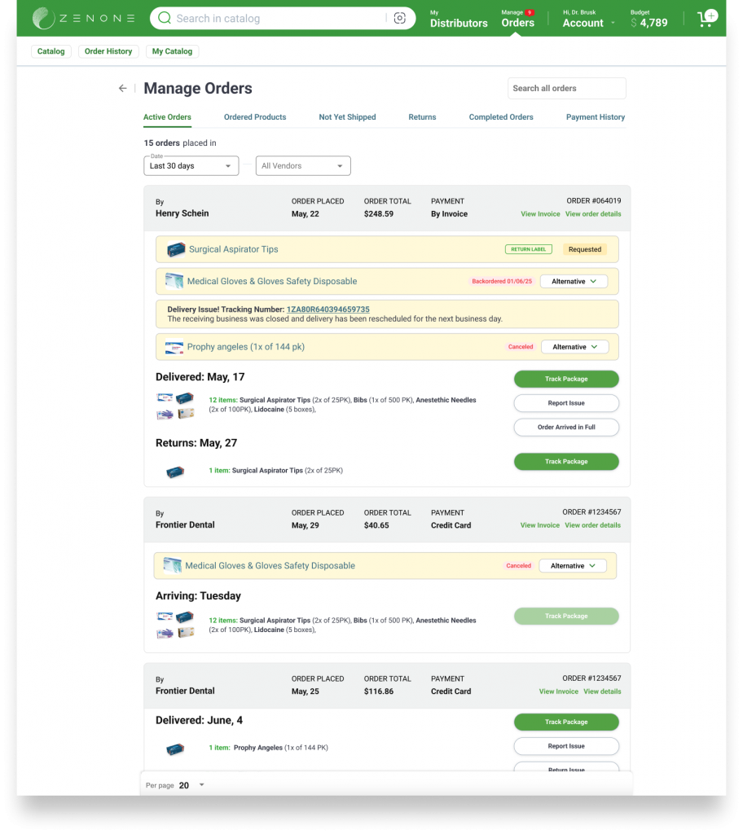Expand the All Vendors dropdown
The width and height of the screenshot is (743, 834).
(x=303, y=166)
